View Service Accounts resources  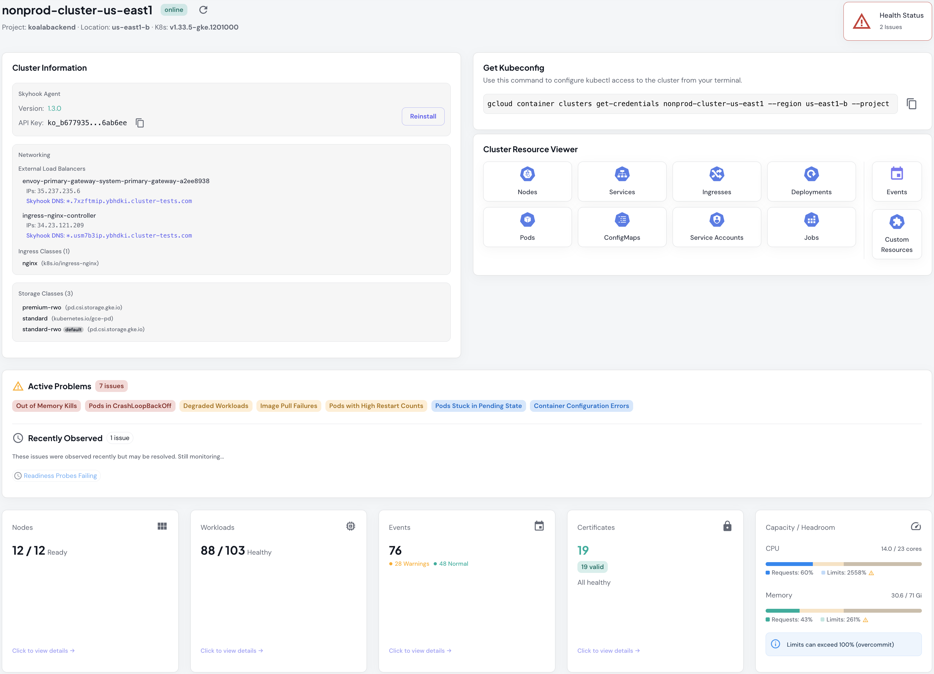click(x=717, y=227)
